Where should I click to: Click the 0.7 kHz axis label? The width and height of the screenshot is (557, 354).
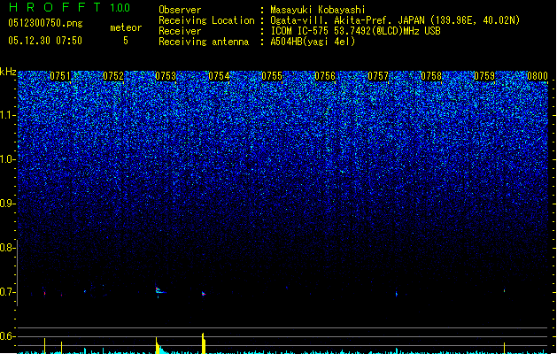(x=7, y=292)
